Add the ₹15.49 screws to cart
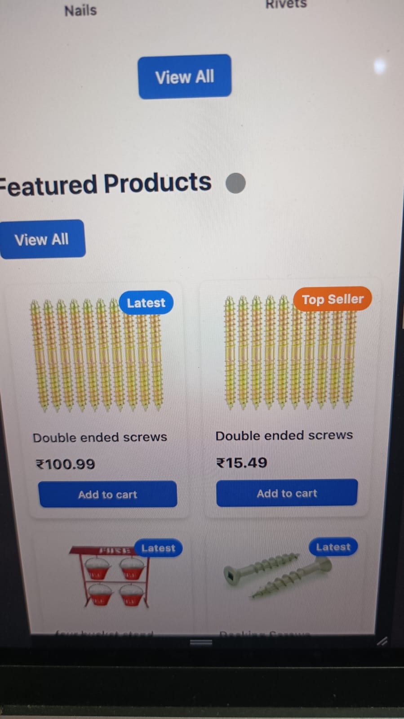Viewport: 404px width, 719px height. [287, 493]
